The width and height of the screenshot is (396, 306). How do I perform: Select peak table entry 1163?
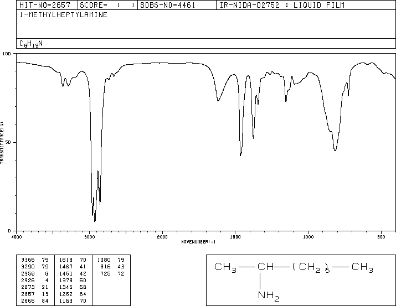tap(73, 301)
